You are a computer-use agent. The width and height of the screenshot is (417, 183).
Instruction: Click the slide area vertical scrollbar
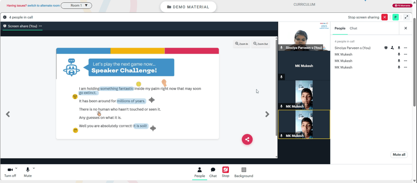[x=276, y=88]
